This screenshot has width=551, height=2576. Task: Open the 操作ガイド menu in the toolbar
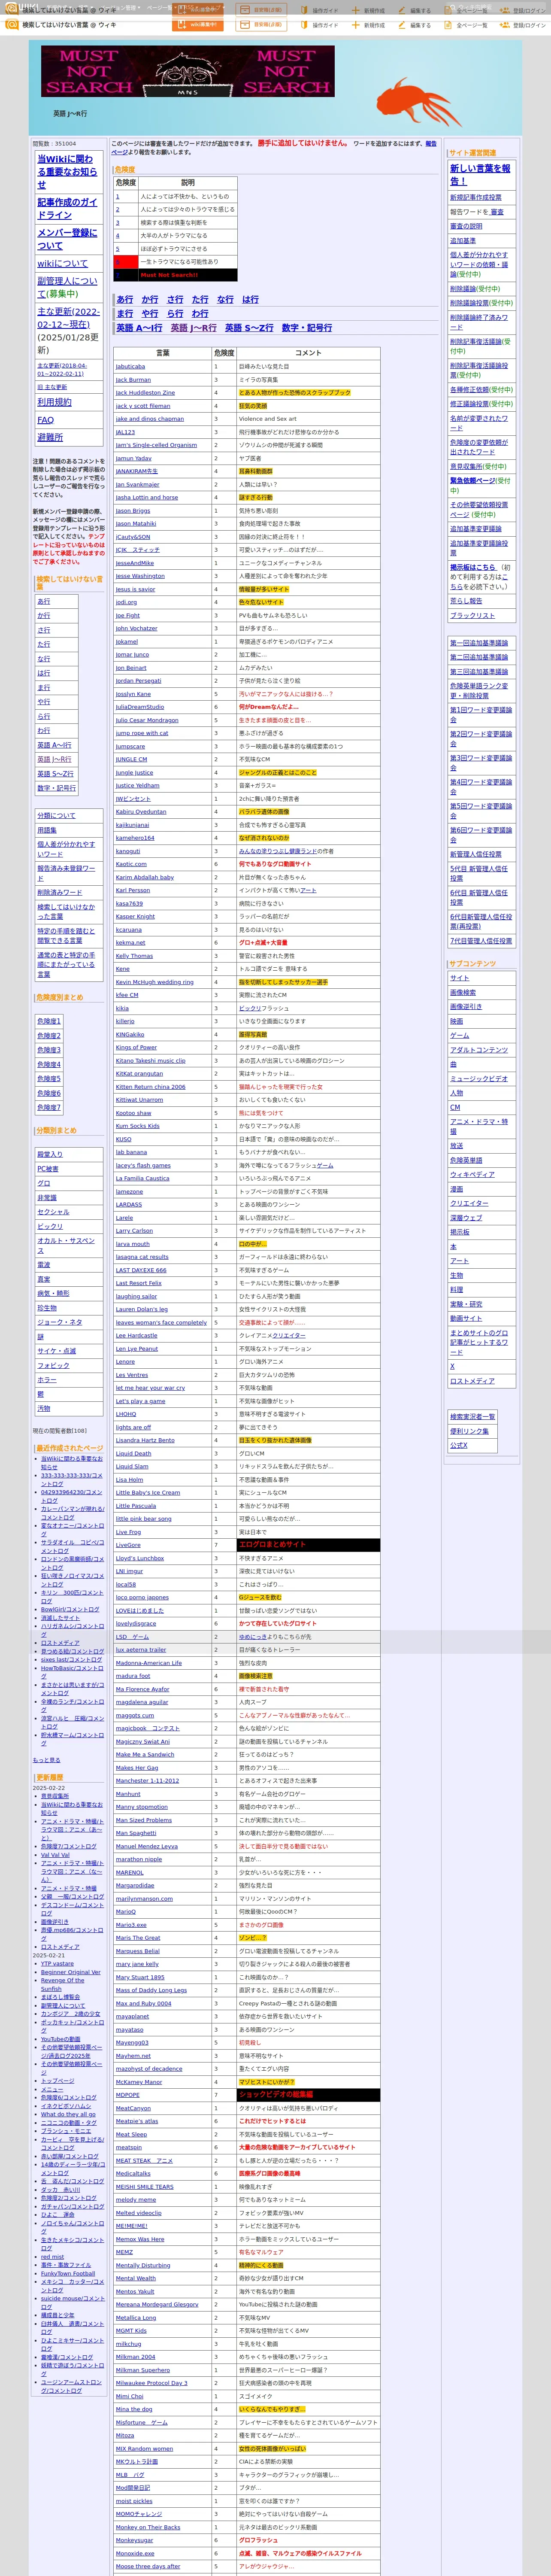click(320, 25)
